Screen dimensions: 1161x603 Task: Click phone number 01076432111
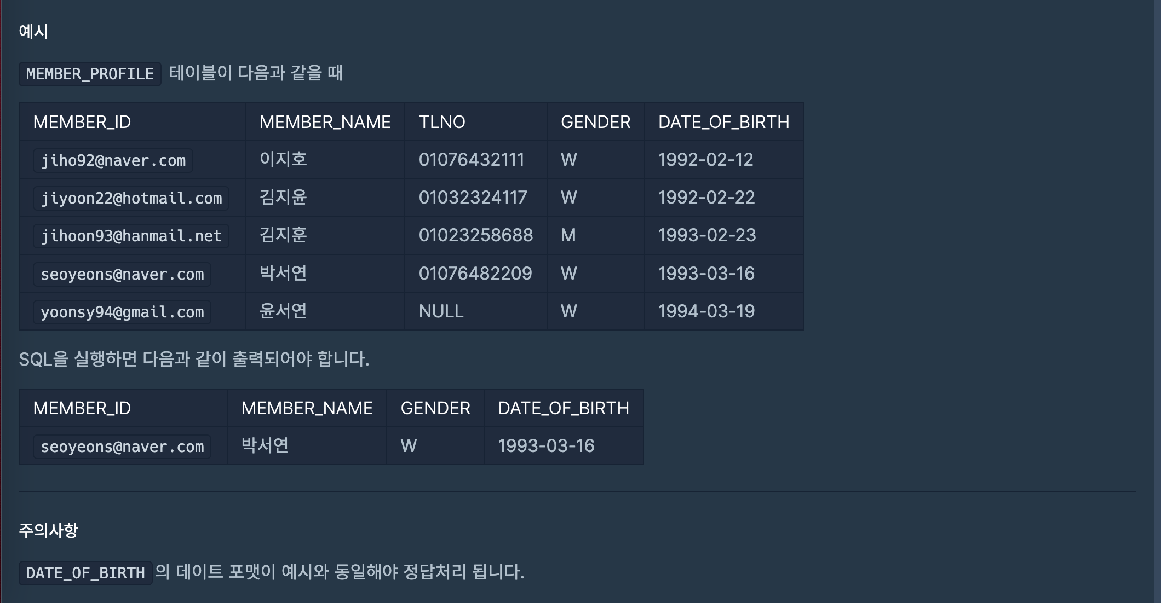472,160
